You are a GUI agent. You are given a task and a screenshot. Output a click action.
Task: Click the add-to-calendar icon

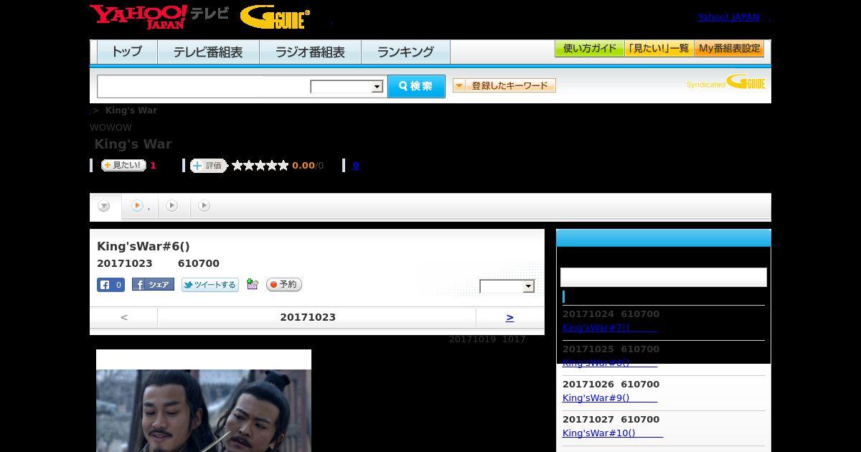252,285
